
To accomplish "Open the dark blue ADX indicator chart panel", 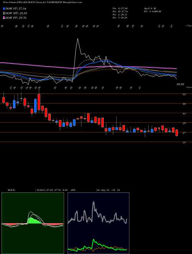I will pos(98,223).
